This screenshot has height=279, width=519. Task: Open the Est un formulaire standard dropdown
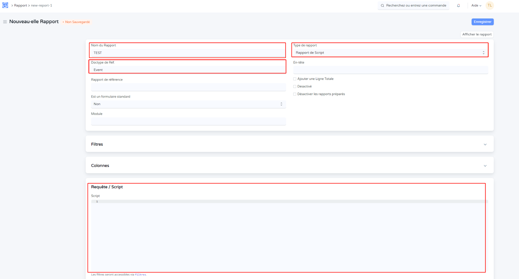tap(188, 104)
